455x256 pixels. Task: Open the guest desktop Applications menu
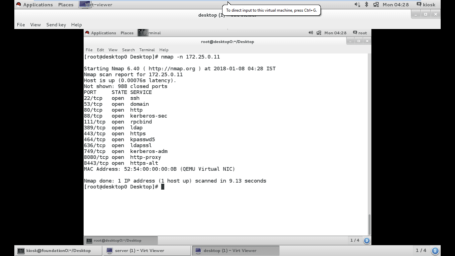tap(101, 33)
